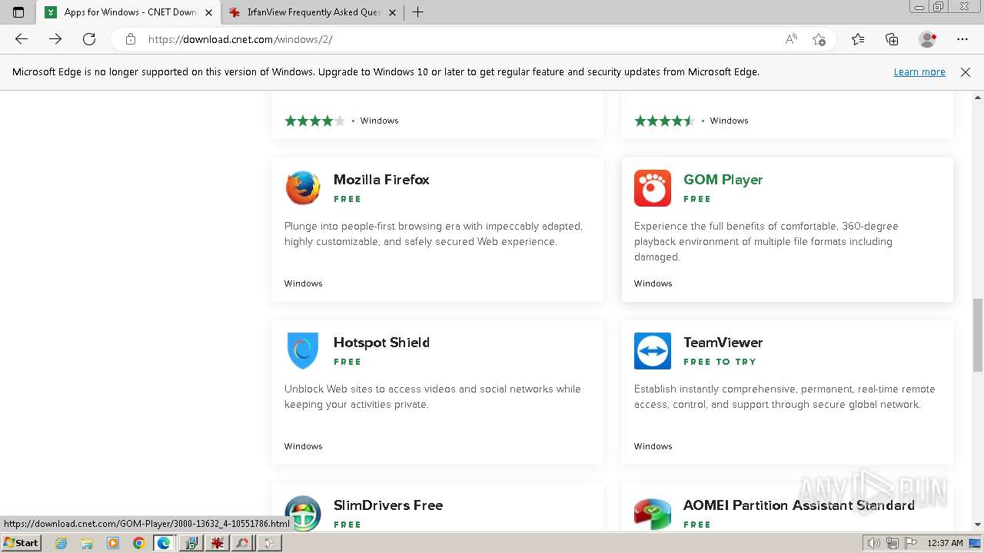Close the Apps for Windows tab
Viewport: 984px width, 553px height.
click(x=208, y=12)
